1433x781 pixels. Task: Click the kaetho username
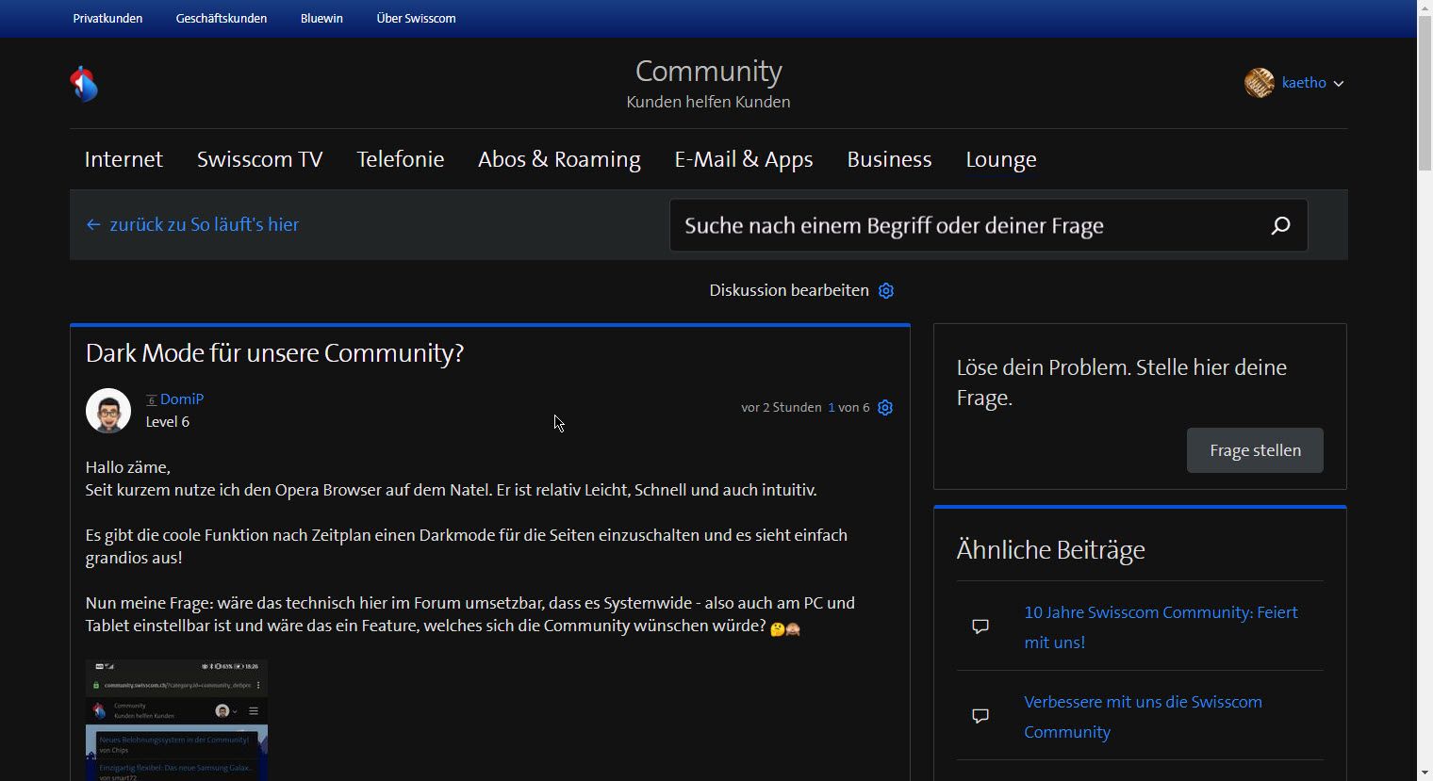point(1304,83)
